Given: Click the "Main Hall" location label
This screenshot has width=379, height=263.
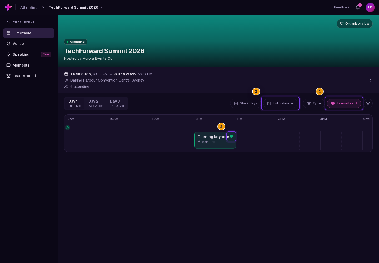Looking at the screenshot, I should 208,142.
